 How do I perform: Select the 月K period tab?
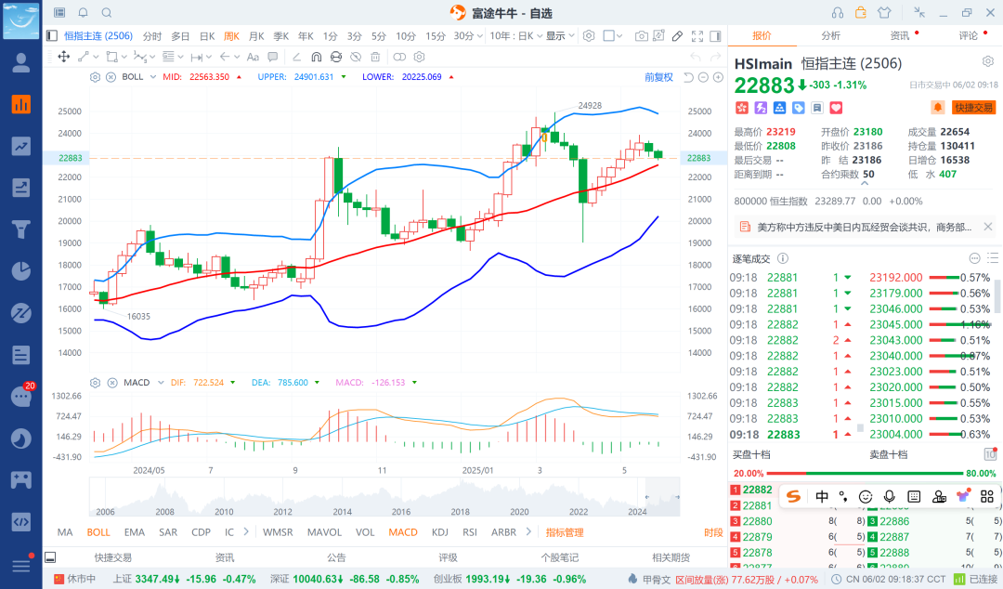click(x=256, y=36)
